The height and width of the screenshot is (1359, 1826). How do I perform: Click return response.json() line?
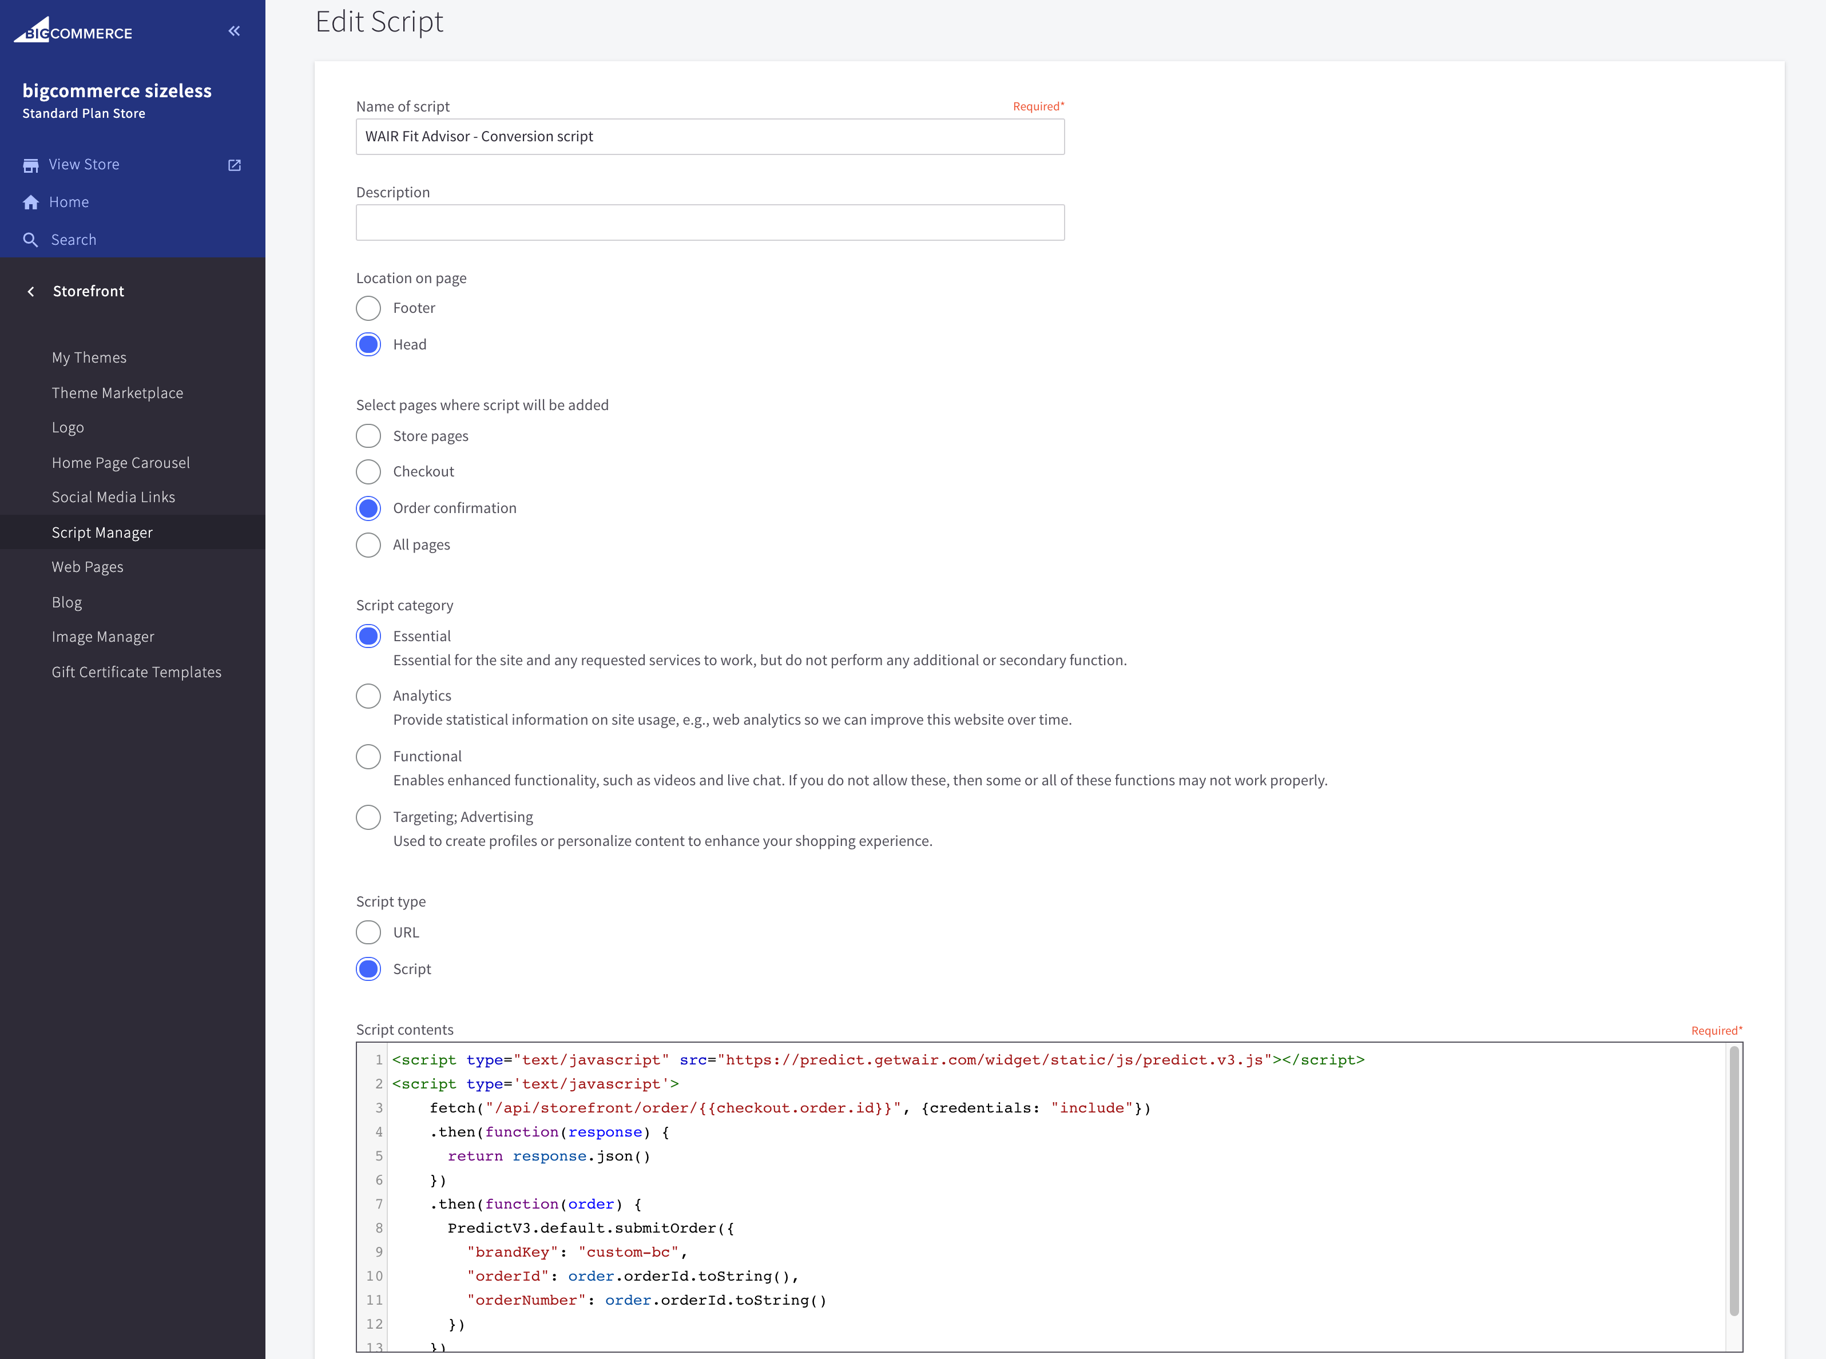pyautogui.click(x=549, y=1157)
